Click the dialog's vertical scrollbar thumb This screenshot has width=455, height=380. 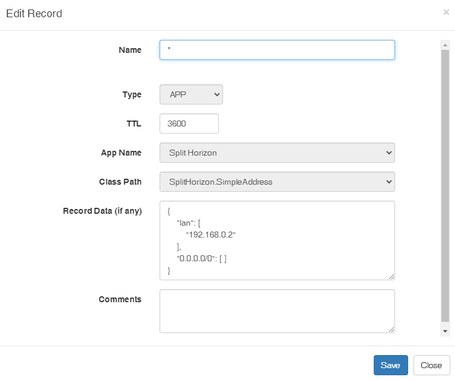click(445, 186)
